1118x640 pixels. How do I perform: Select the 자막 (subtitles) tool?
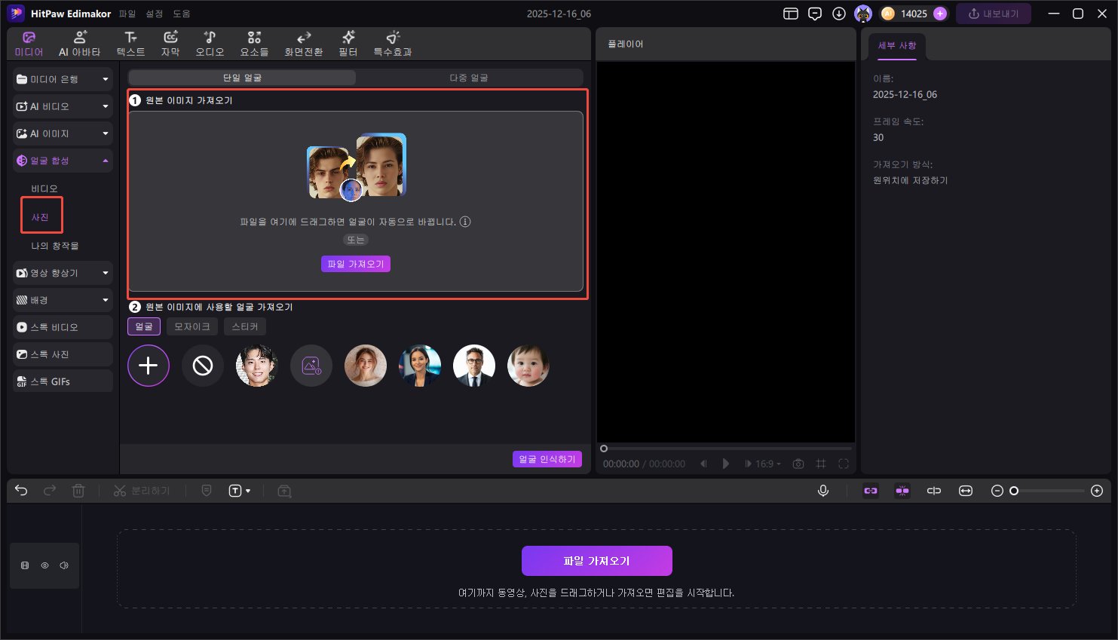(x=170, y=42)
